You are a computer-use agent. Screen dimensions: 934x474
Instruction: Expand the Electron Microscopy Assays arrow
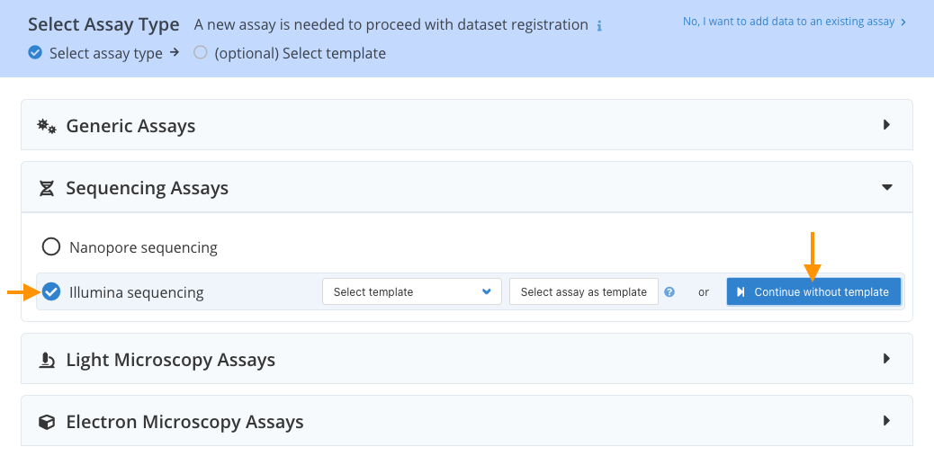click(x=887, y=420)
